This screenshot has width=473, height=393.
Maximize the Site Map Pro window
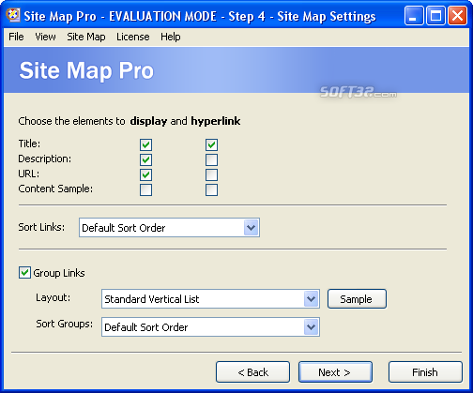(x=435, y=16)
